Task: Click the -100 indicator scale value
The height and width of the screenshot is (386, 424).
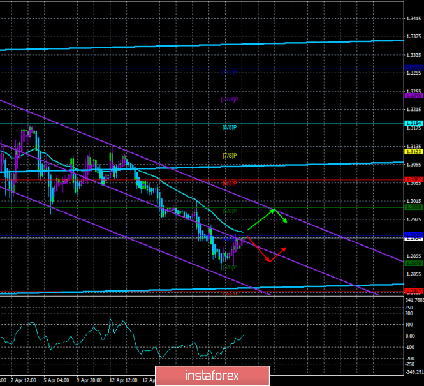Action: (410, 347)
